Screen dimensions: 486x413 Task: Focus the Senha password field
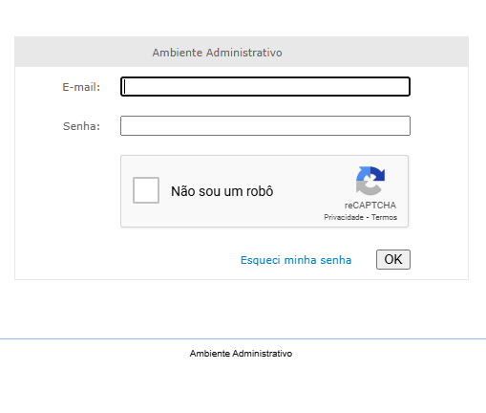click(265, 125)
